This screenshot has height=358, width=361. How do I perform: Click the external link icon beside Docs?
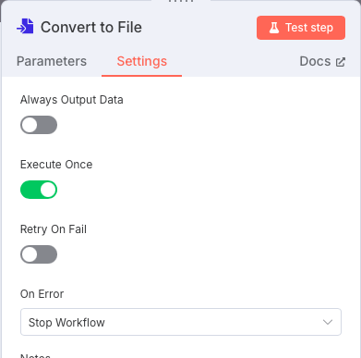341,62
